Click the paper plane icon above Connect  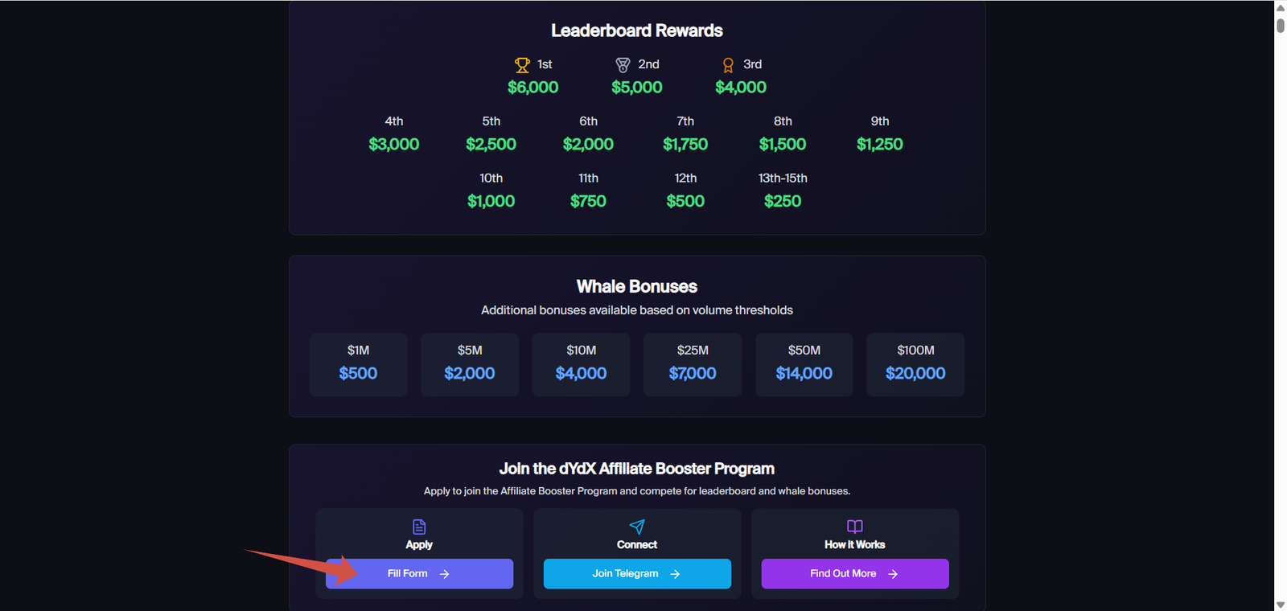[637, 527]
